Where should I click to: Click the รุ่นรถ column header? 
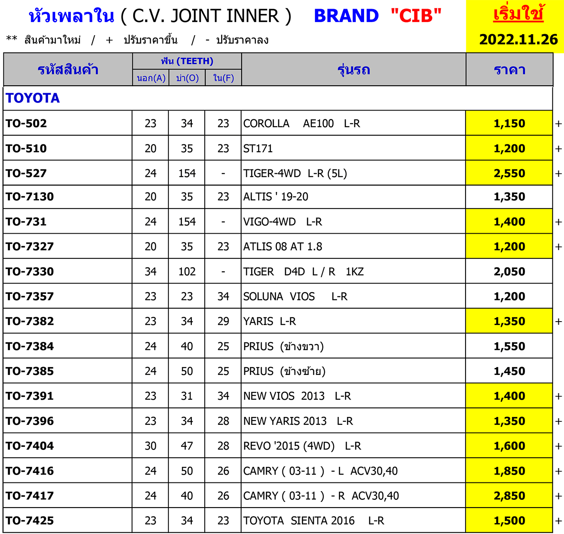pos(354,70)
